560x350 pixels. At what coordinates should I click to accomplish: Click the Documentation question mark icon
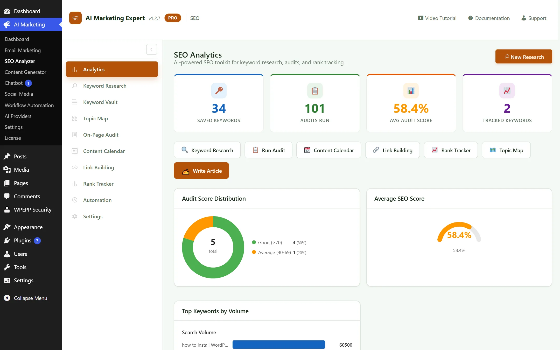[x=470, y=18]
